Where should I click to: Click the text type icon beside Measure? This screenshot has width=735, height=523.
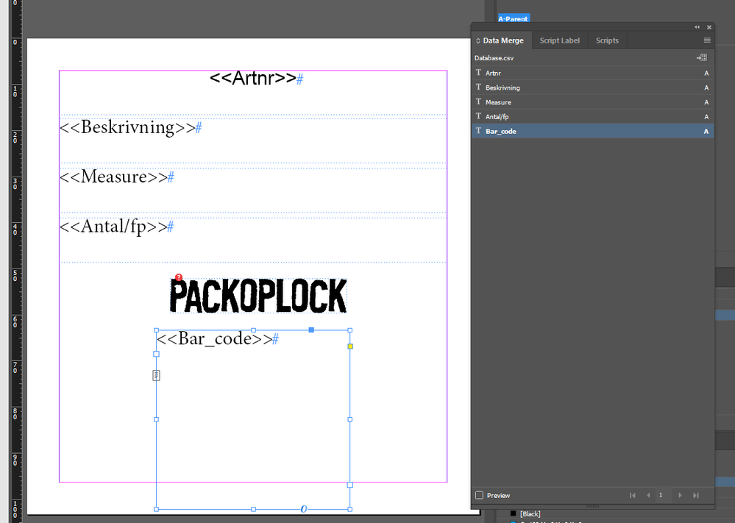[478, 102]
